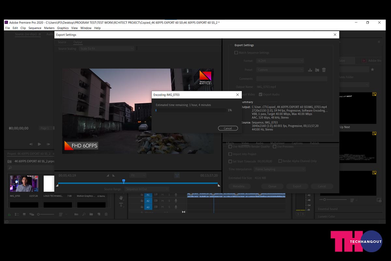Close the Export Settings dialog
391x261 pixels.
(335, 35)
